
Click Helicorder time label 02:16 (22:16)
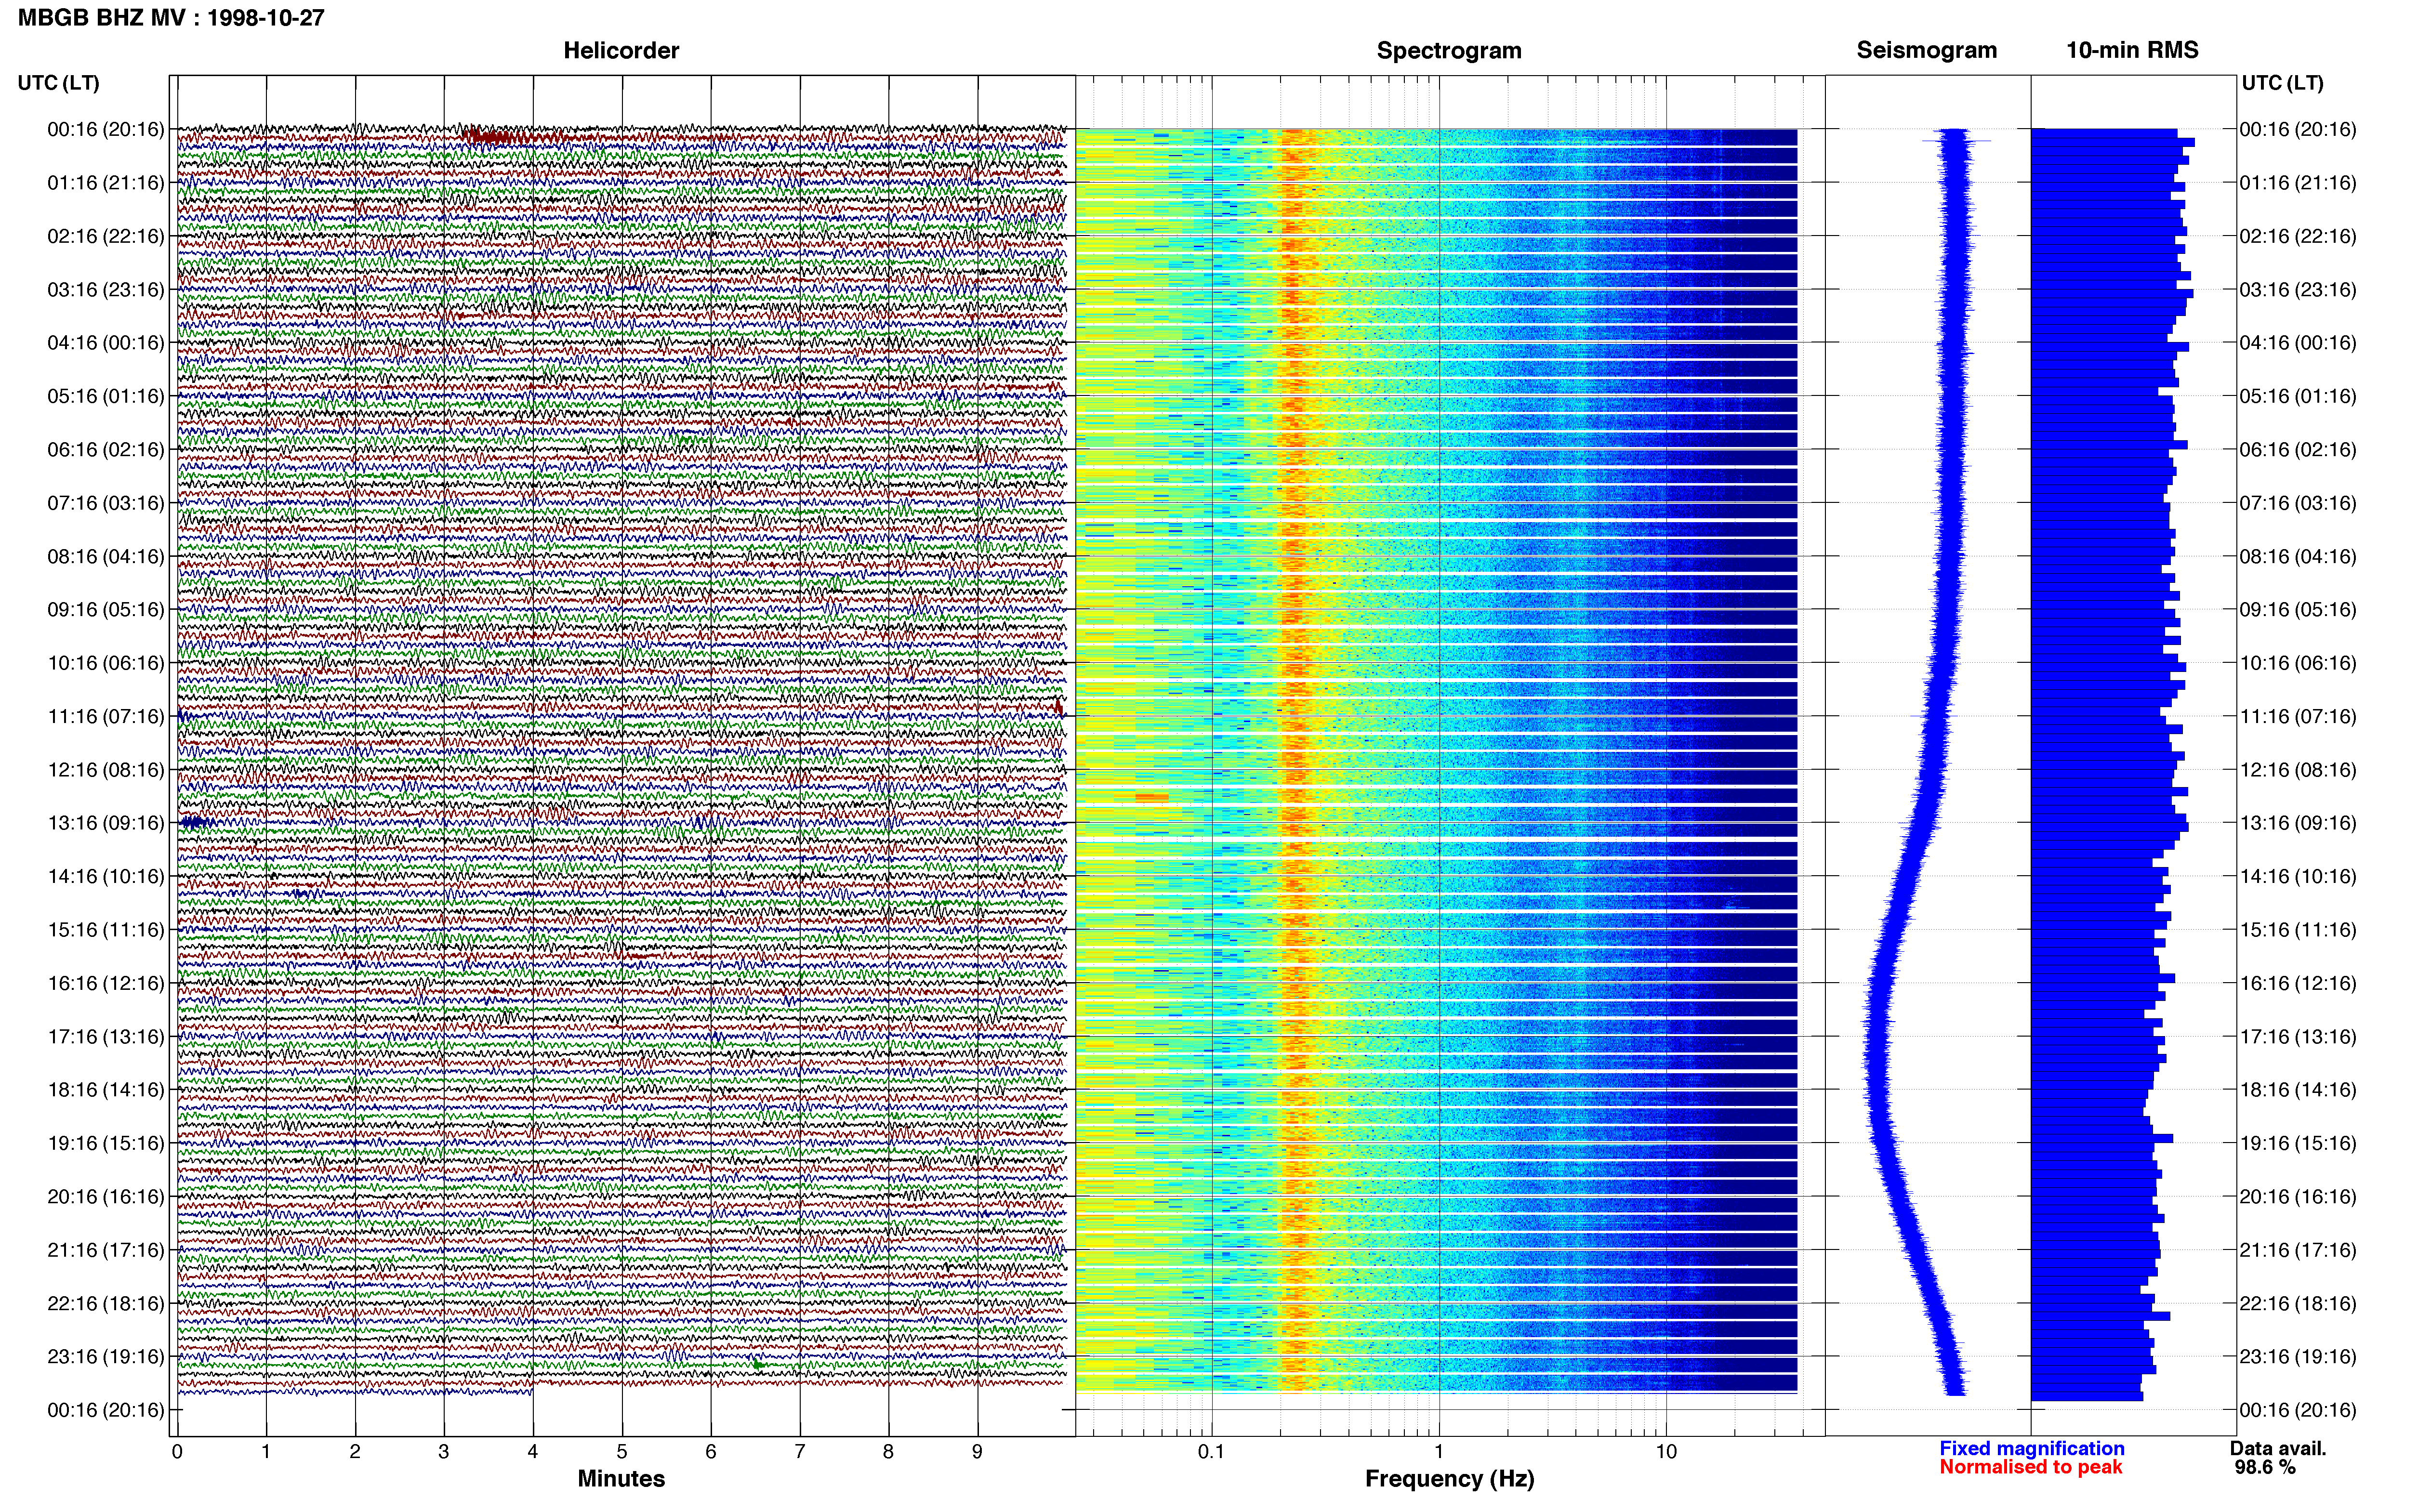[106, 236]
